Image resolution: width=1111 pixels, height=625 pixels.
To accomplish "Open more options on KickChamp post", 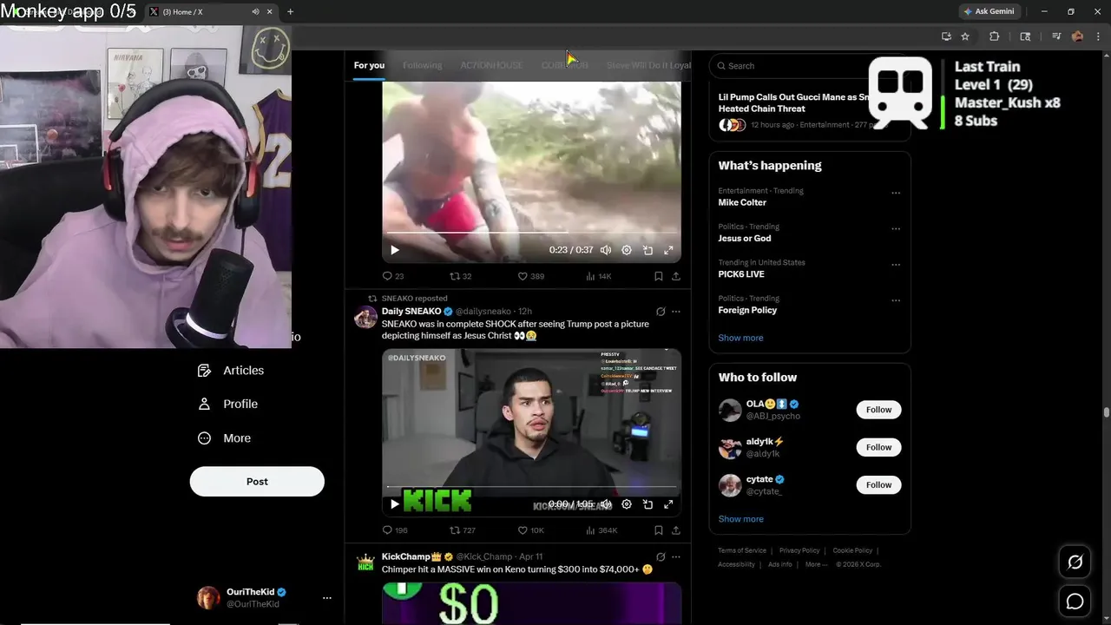I will click(676, 557).
